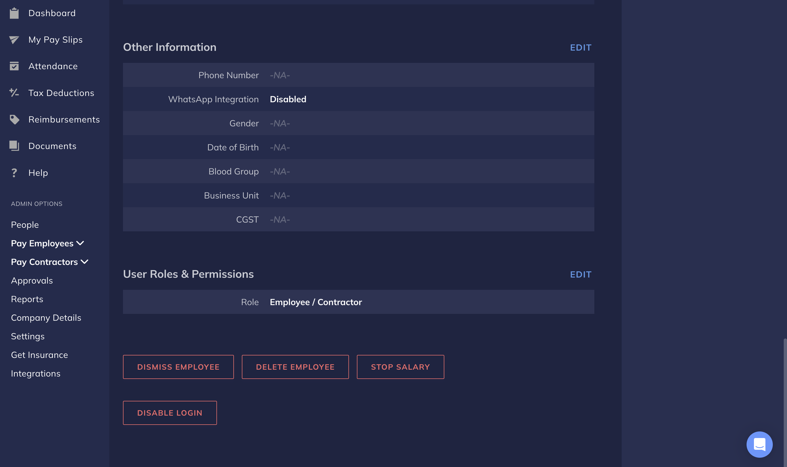Viewport: 787px width, 467px height.
Task: Go to My Pay Slips
Action: pos(55,40)
